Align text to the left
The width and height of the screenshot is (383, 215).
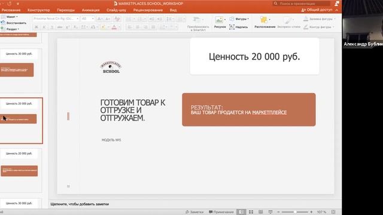tap(130, 27)
